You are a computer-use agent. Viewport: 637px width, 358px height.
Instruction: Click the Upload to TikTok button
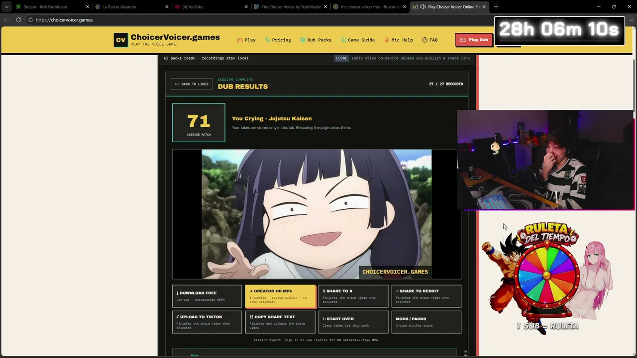coord(207,322)
